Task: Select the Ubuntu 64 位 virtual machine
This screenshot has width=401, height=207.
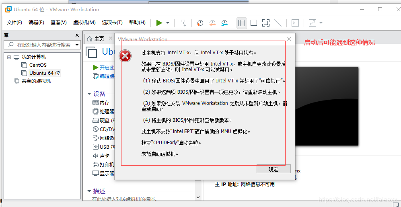Action: [45, 73]
